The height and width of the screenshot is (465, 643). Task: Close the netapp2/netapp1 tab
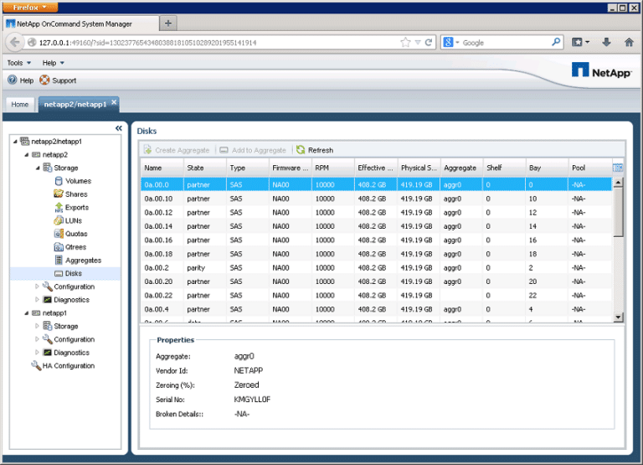(x=114, y=101)
